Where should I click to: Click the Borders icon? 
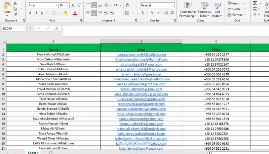coord(54,13)
